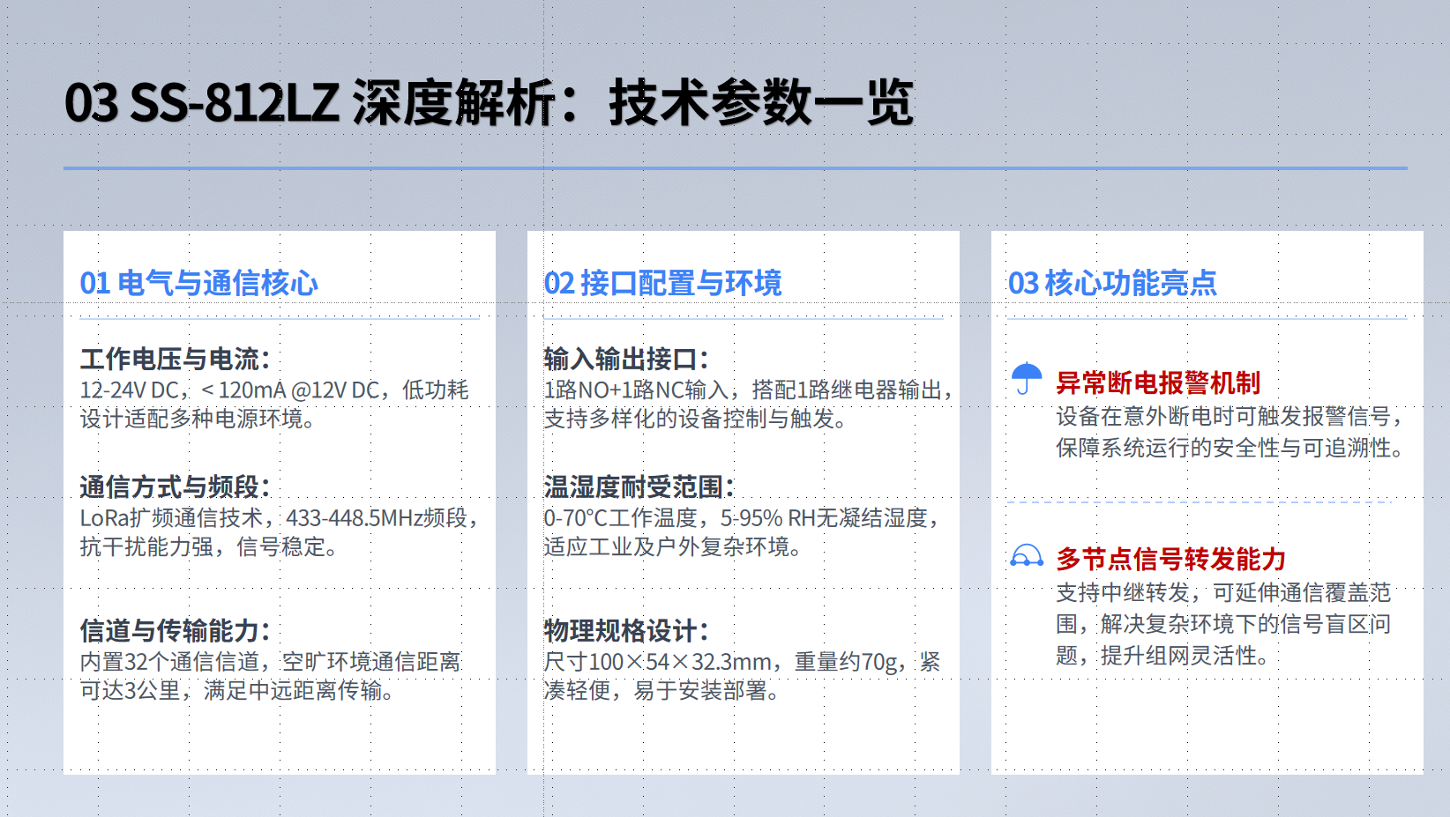The width and height of the screenshot is (1450, 817).
Task: Click the blue umbrella icon
Action: tap(1027, 379)
